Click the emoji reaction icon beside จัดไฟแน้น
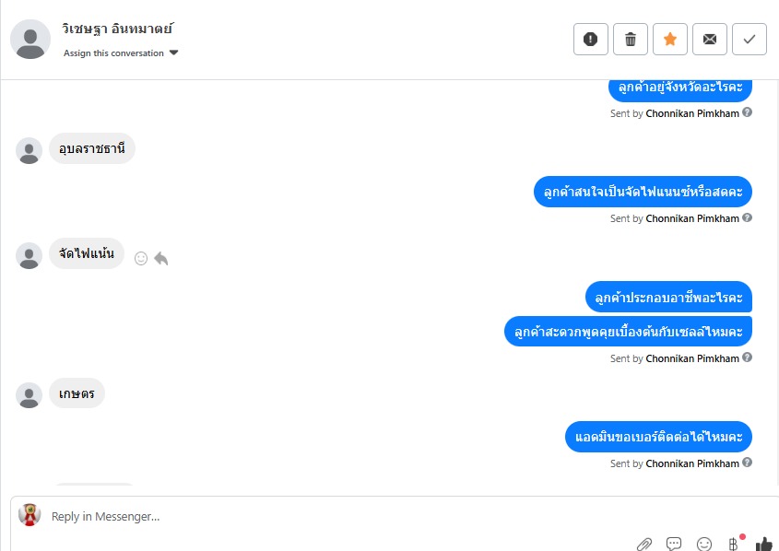This screenshot has height=551, width=779. pos(141,259)
